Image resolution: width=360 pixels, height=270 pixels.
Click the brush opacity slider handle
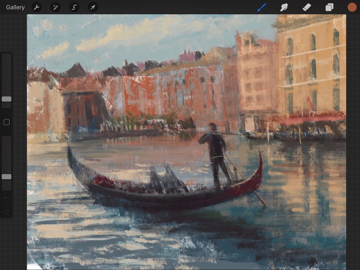pos(6,177)
